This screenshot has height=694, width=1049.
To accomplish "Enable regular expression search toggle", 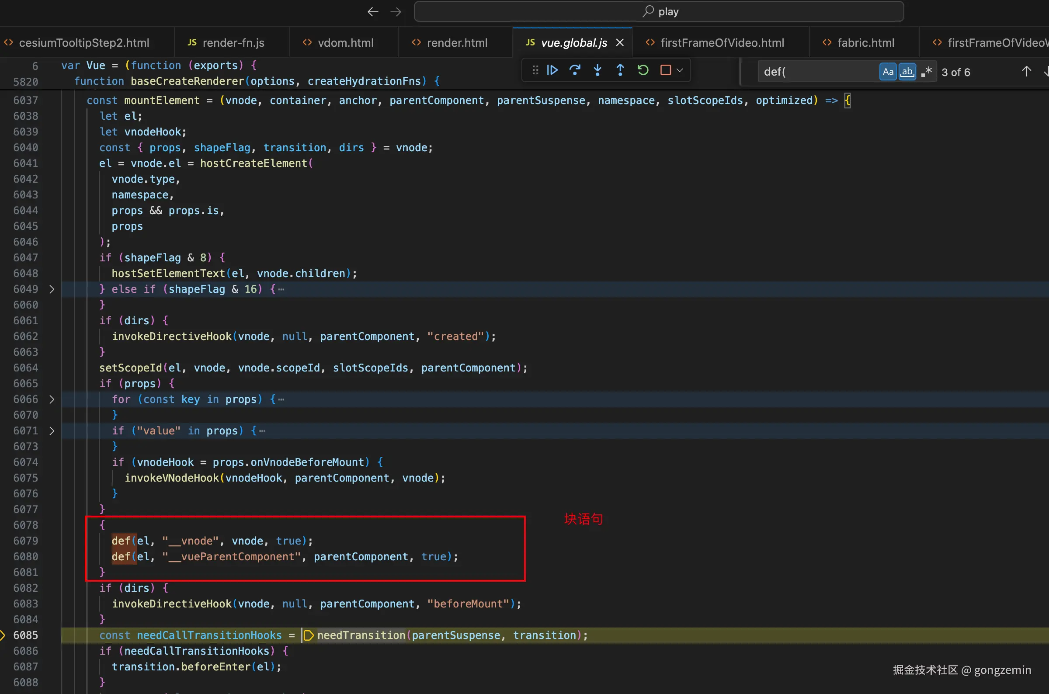I will tap(926, 72).
